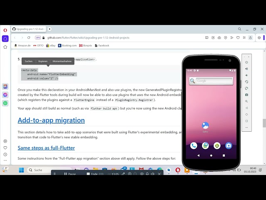The width and height of the screenshot is (266, 200).
Task: Click the emulator toolbar Back triangle
Action: (246, 108)
